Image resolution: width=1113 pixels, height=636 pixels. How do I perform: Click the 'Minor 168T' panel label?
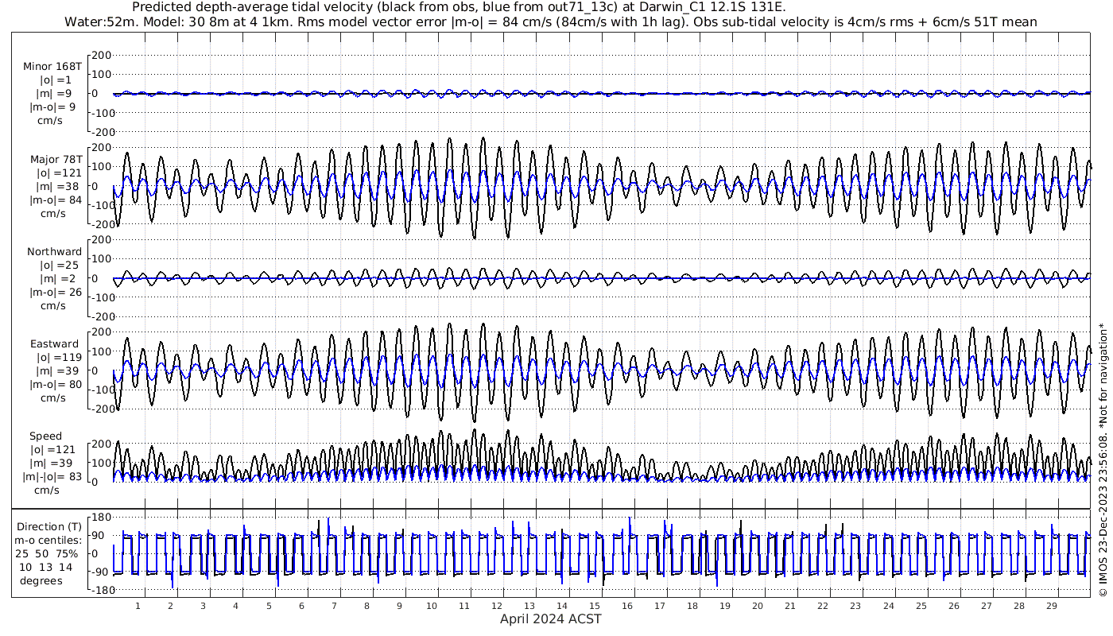point(52,67)
